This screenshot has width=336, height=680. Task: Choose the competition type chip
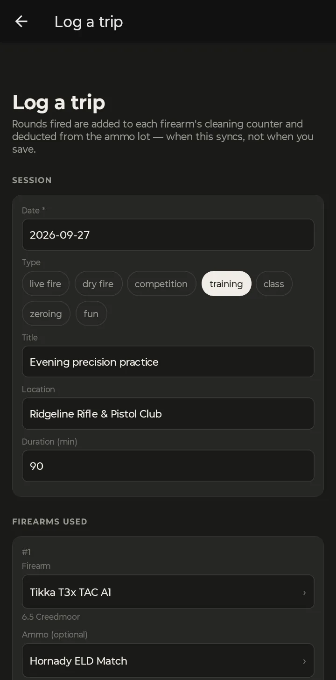tap(161, 284)
